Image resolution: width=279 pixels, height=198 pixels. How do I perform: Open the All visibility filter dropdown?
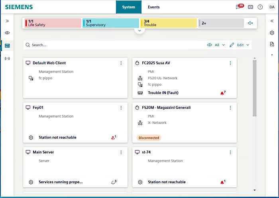pyautogui.click(x=216, y=45)
